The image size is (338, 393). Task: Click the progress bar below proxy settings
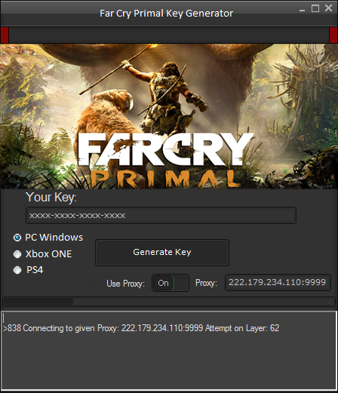(x=169, y=302)
